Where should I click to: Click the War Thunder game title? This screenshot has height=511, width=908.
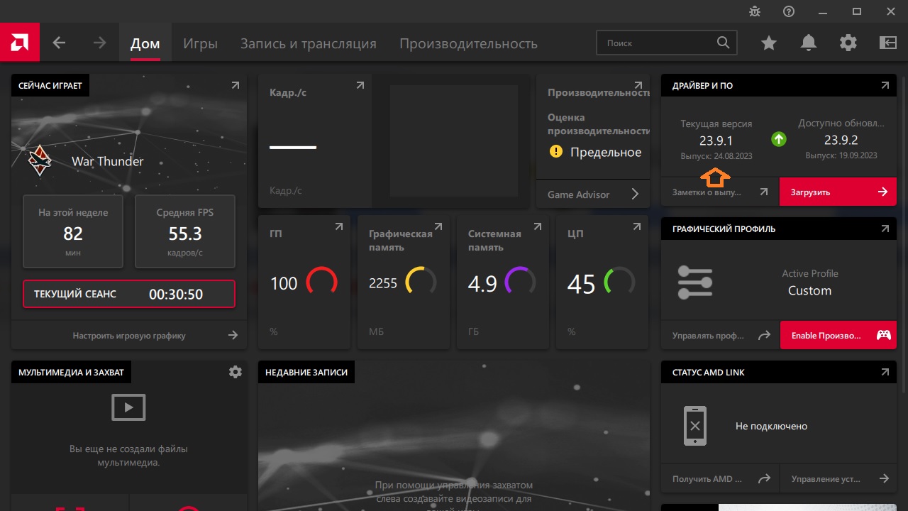point(108,161)
